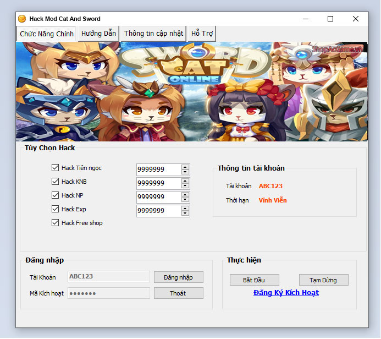Open the Hỗ Trợ tab

202,34
